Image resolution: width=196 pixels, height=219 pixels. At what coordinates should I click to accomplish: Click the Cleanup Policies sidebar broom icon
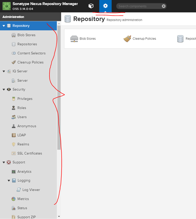(x=14, y=62)
